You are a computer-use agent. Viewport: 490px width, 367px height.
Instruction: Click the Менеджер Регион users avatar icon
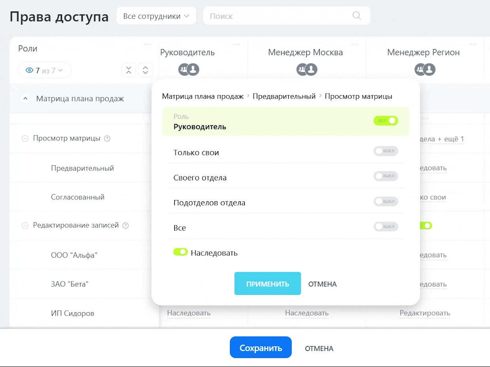[425, 69]
